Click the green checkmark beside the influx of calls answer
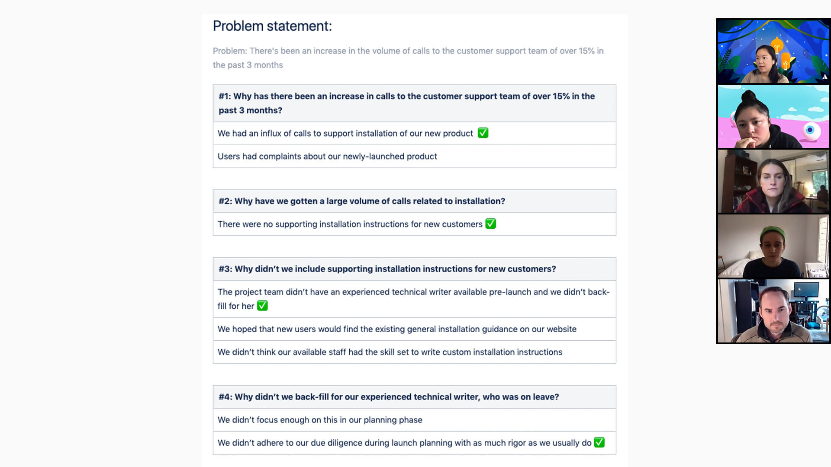This screenshot has height=467, width=831. coord(483,133)
